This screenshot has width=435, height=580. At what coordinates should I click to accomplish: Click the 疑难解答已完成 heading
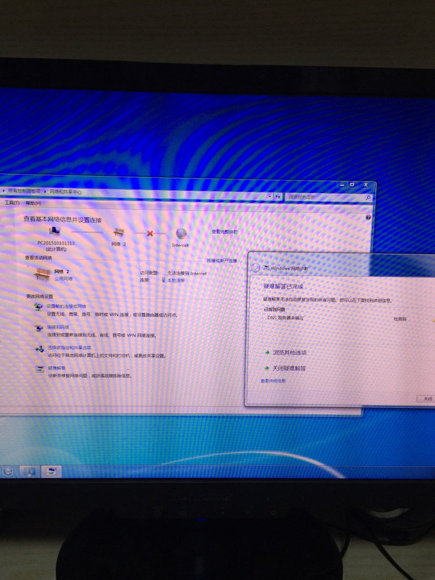(283, 286)
